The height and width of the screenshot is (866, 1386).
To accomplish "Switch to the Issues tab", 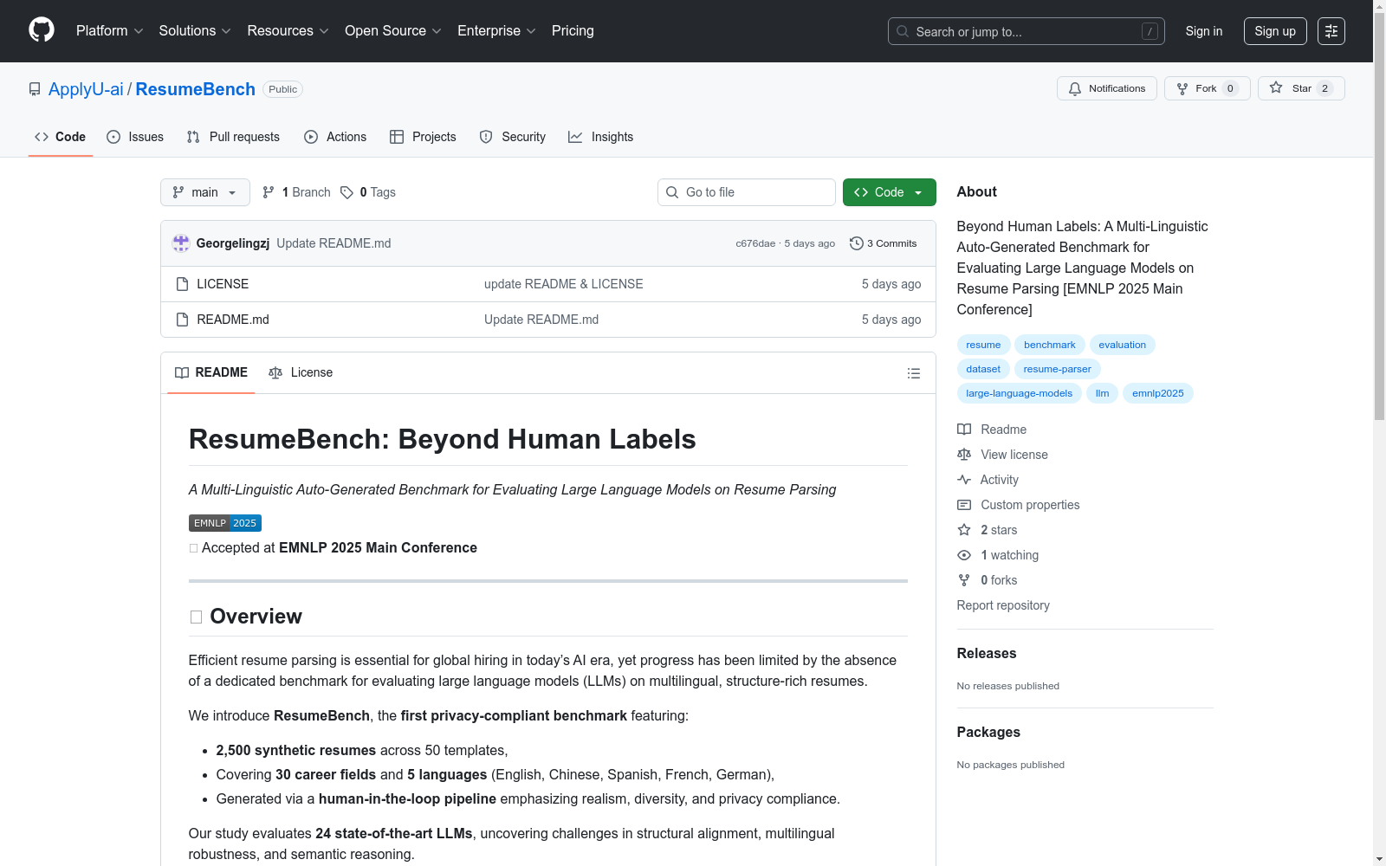I will (x=135, y=137).
